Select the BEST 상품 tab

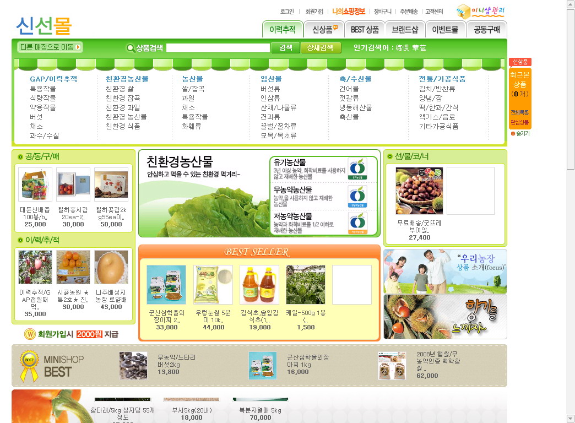click(365, 29)
